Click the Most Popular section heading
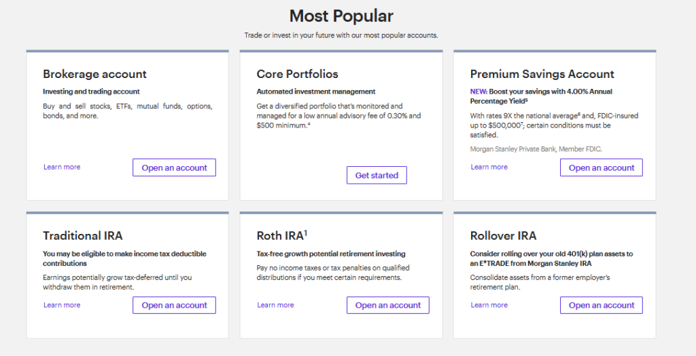This screenshot has width=696, height=356. click(x=341, y=16)
